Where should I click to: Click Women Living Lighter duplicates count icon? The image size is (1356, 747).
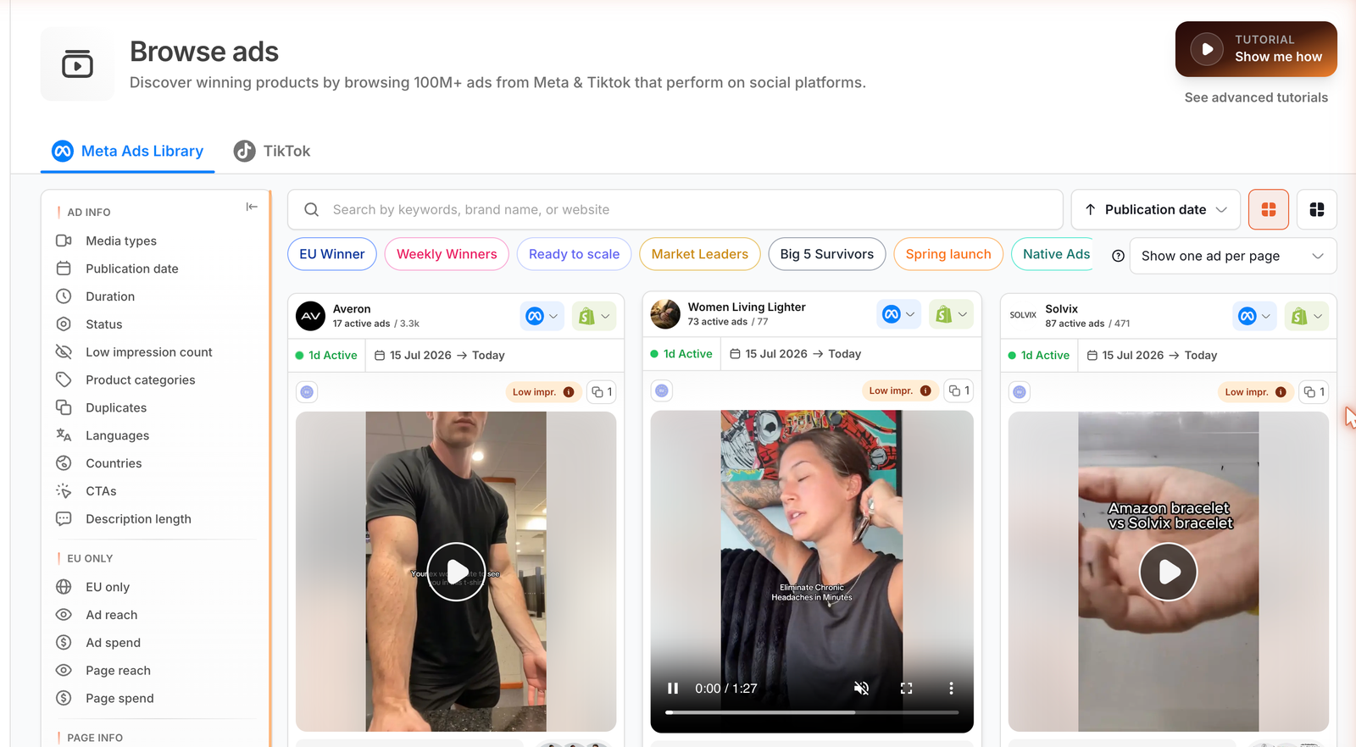(x=959, y=390)
